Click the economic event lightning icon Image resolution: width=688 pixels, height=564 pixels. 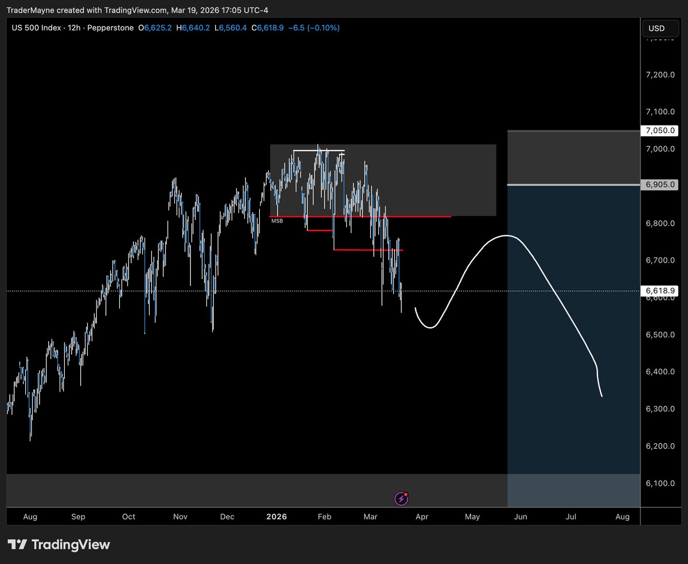[x=401, y=499]
